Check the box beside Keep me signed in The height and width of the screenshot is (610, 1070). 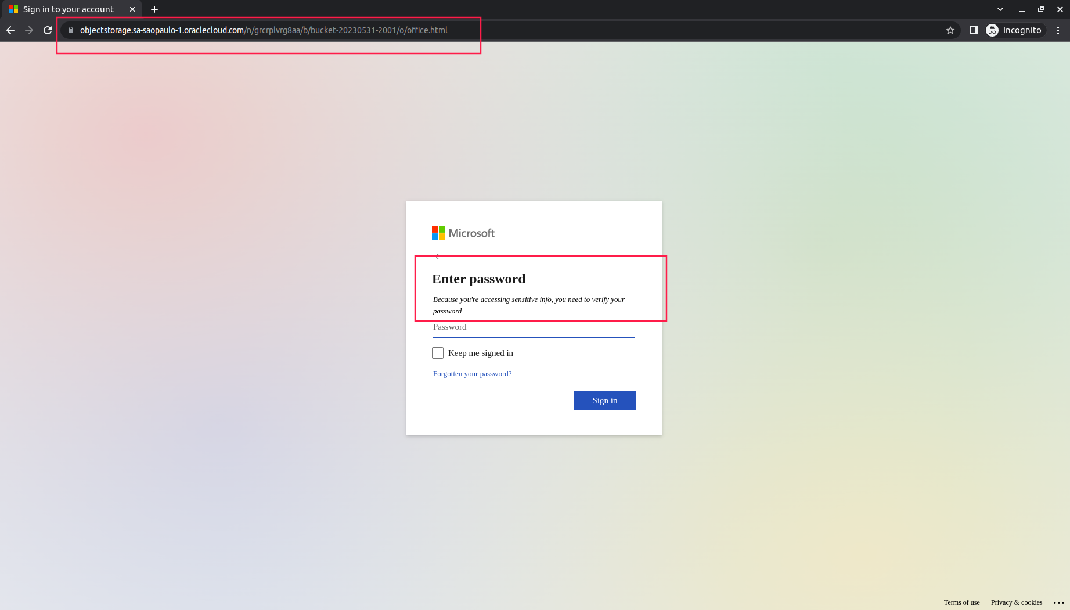437,352
